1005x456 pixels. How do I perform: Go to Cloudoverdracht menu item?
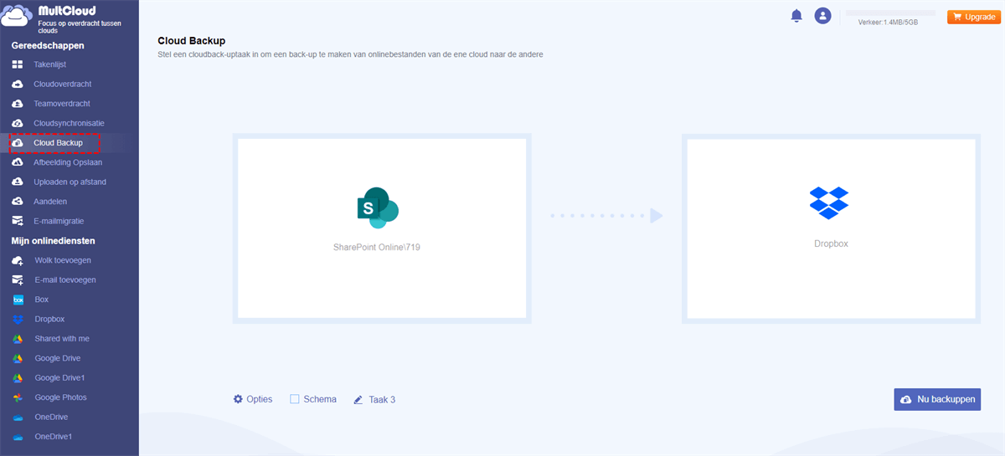[x=63, y=84]
